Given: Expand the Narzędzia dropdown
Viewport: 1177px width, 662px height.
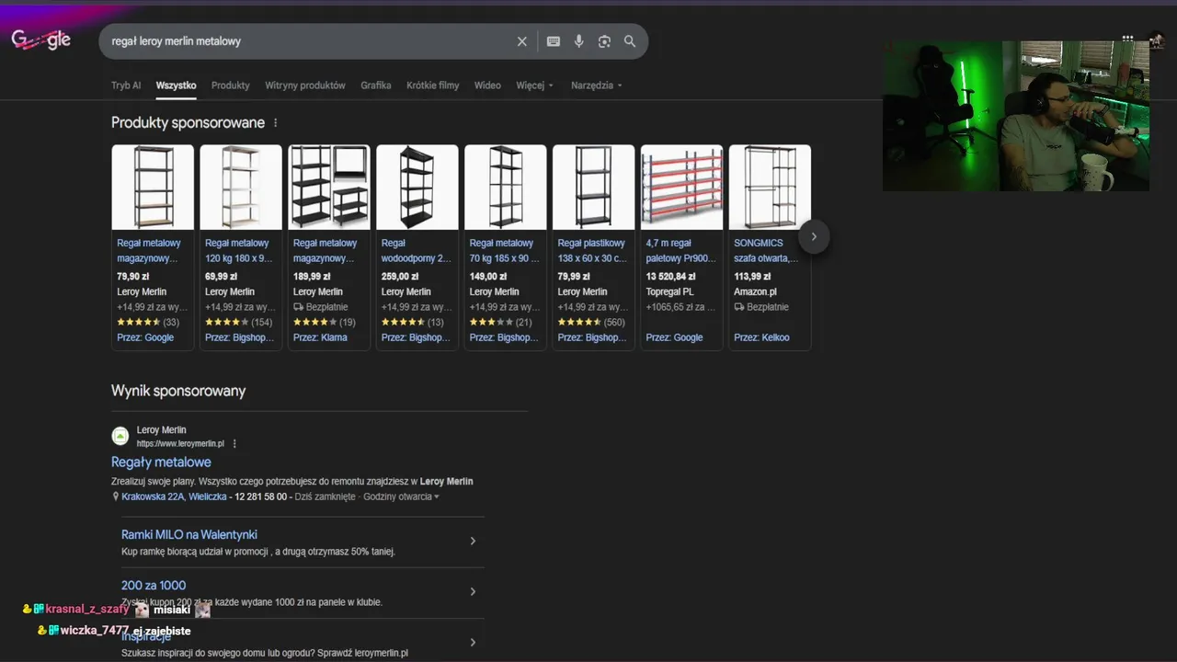Looking at the screenshot, I should (596, 86).
